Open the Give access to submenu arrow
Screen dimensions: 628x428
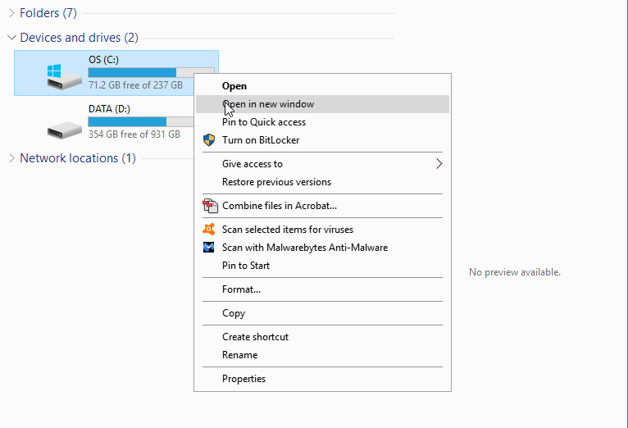click(x=439, y=164)
